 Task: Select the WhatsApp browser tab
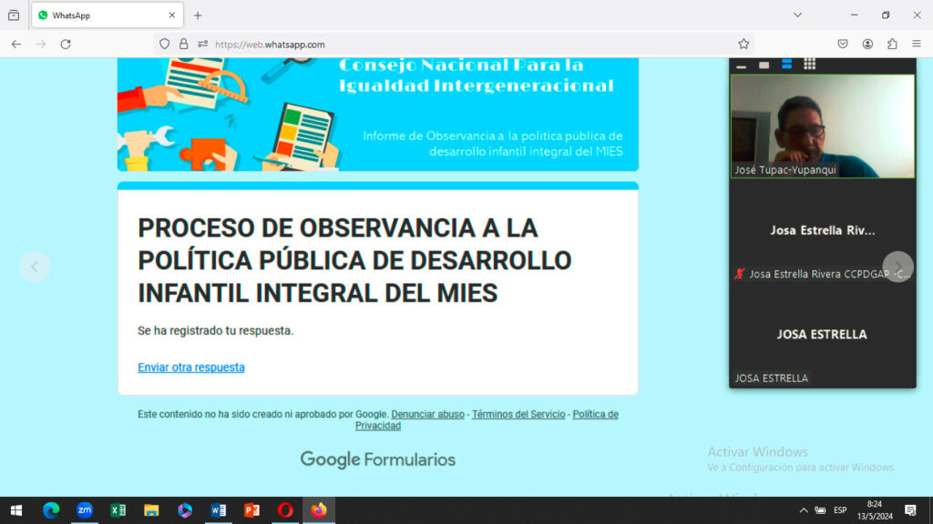point(100,15)
